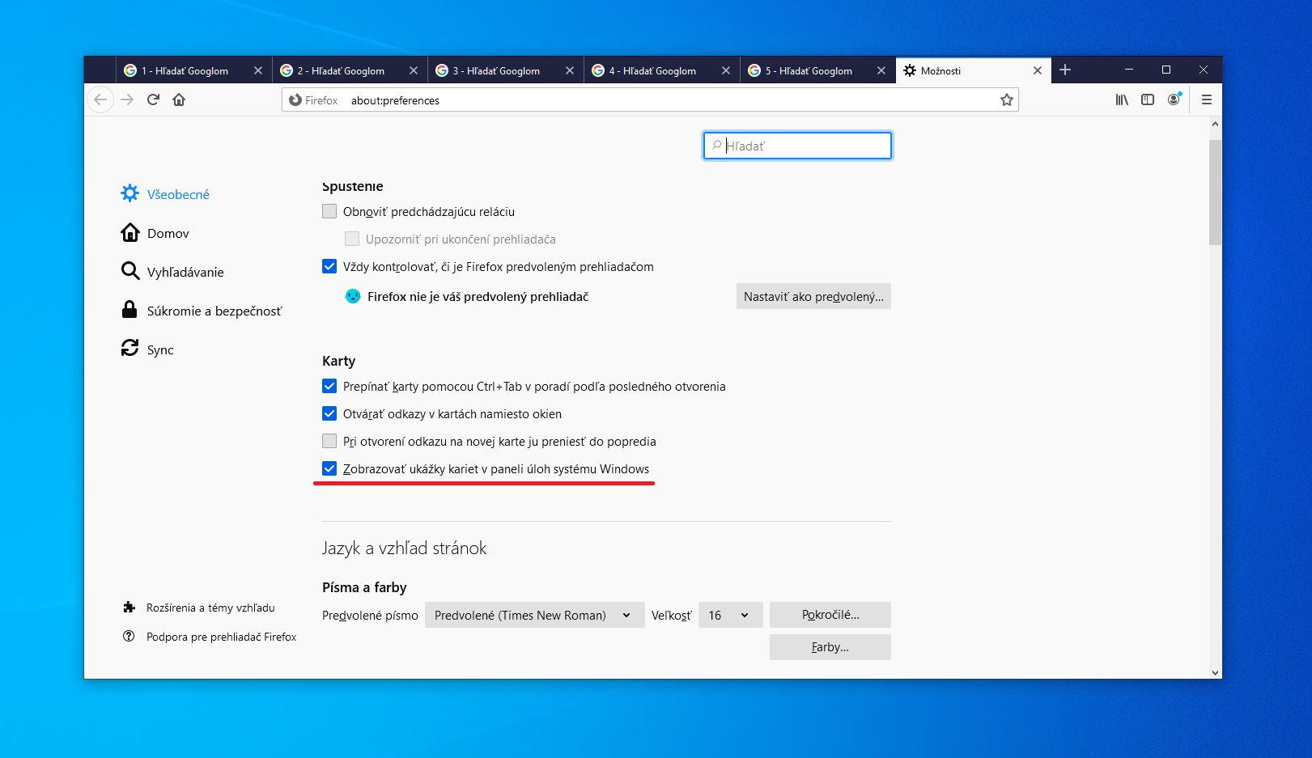Screen dimensions: 1312x758
Task: Close the '1 - Hľadať Googlom' tab
Action: click(258, 70)
